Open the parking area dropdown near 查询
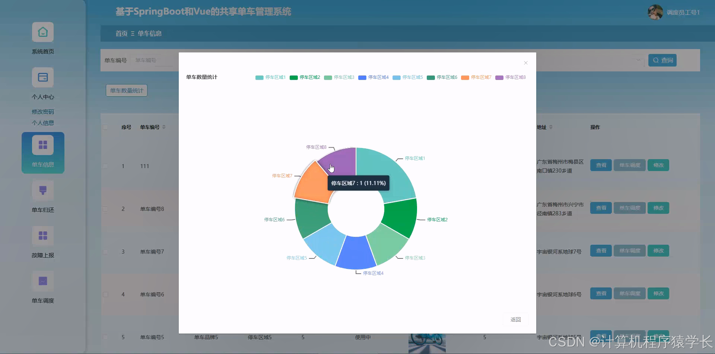 coord(638,60)
